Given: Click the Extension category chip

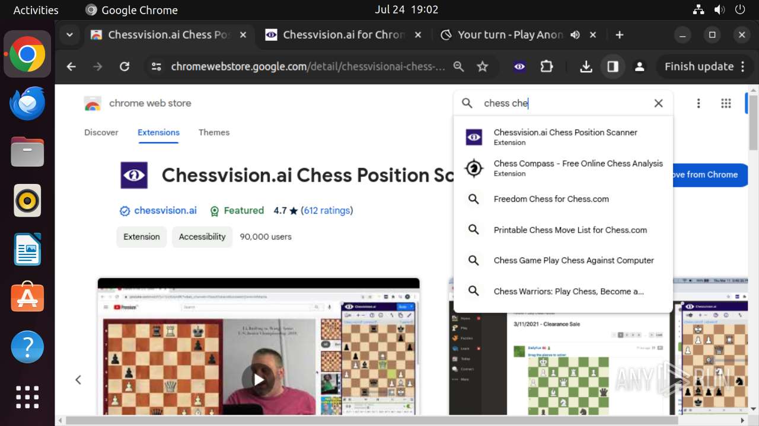Looking at the screenshot, I should click(142, 237).
